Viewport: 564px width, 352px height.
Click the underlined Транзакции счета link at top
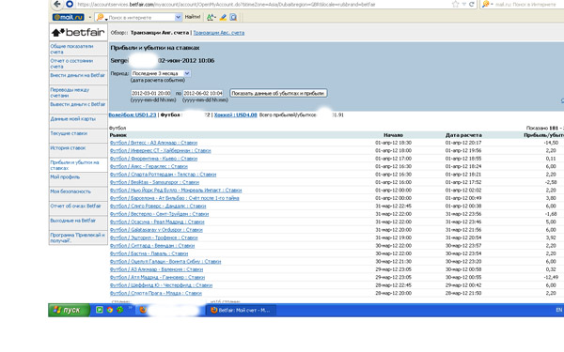click(x=219, y=33)
